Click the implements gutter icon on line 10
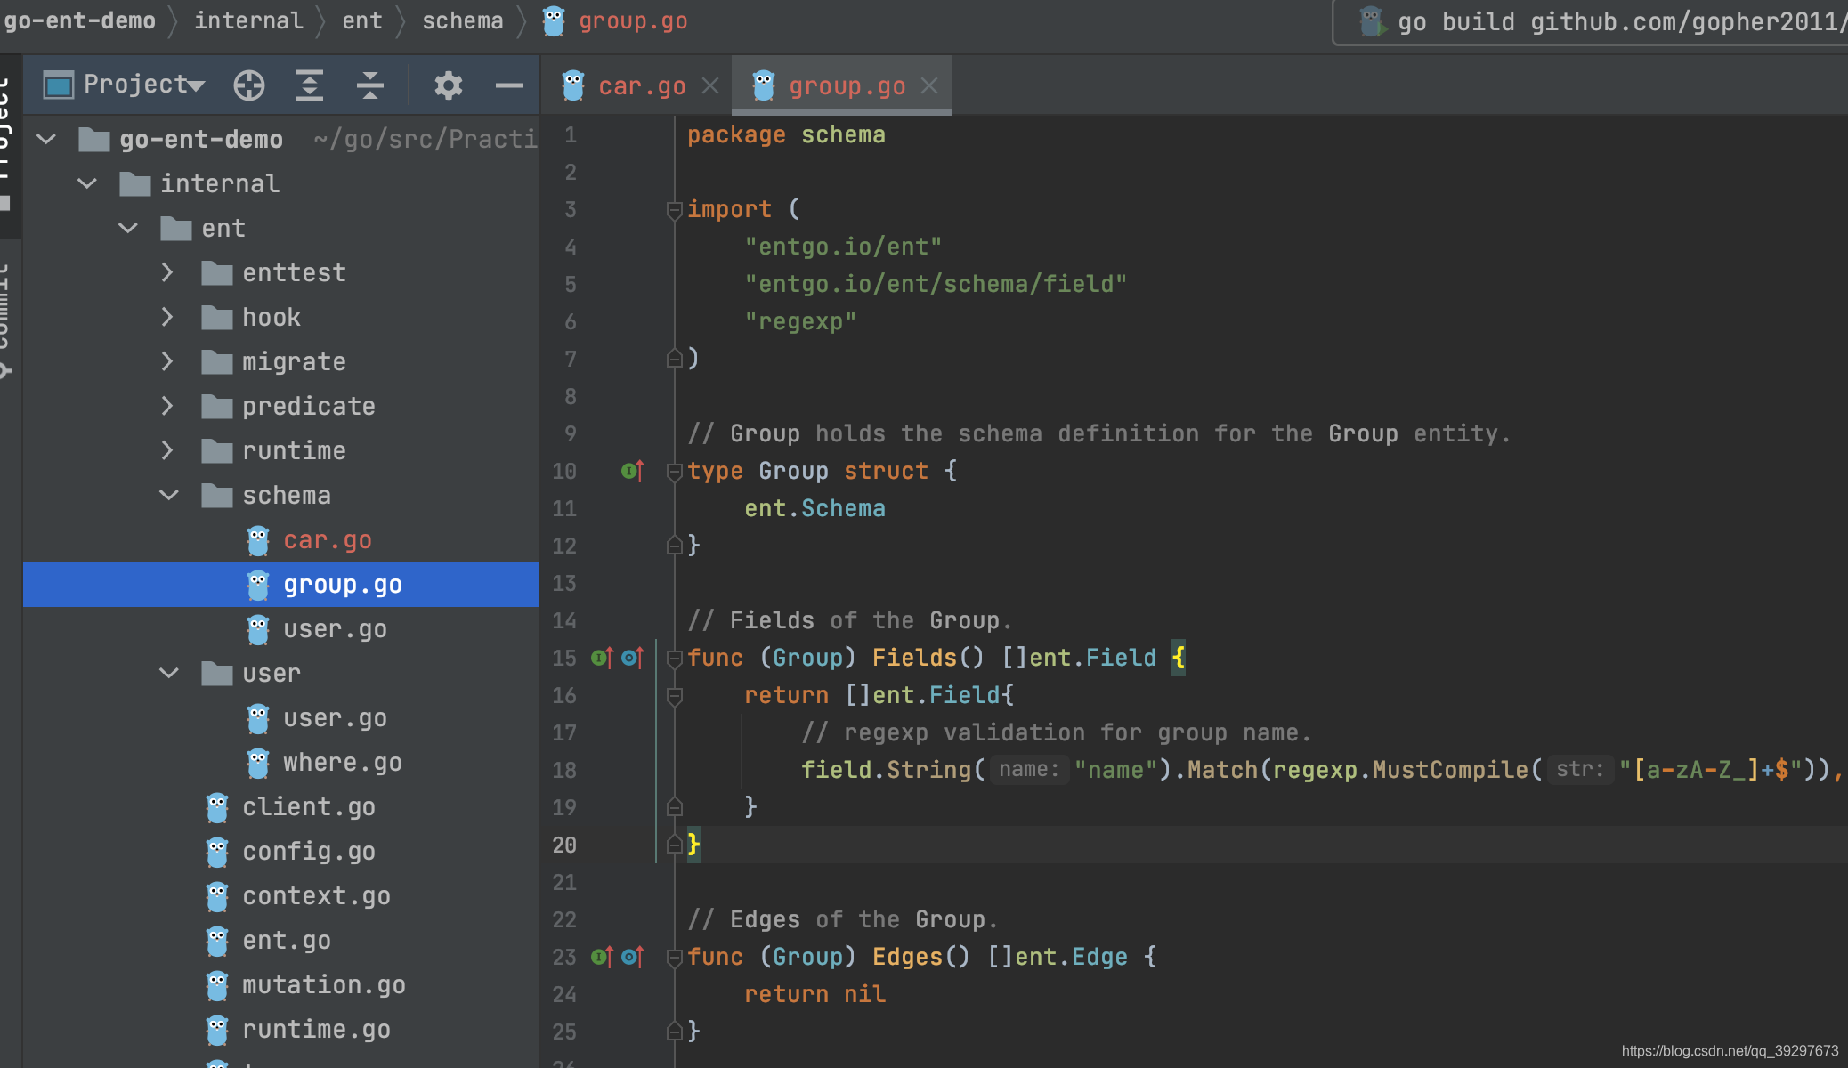 [632, 471]
